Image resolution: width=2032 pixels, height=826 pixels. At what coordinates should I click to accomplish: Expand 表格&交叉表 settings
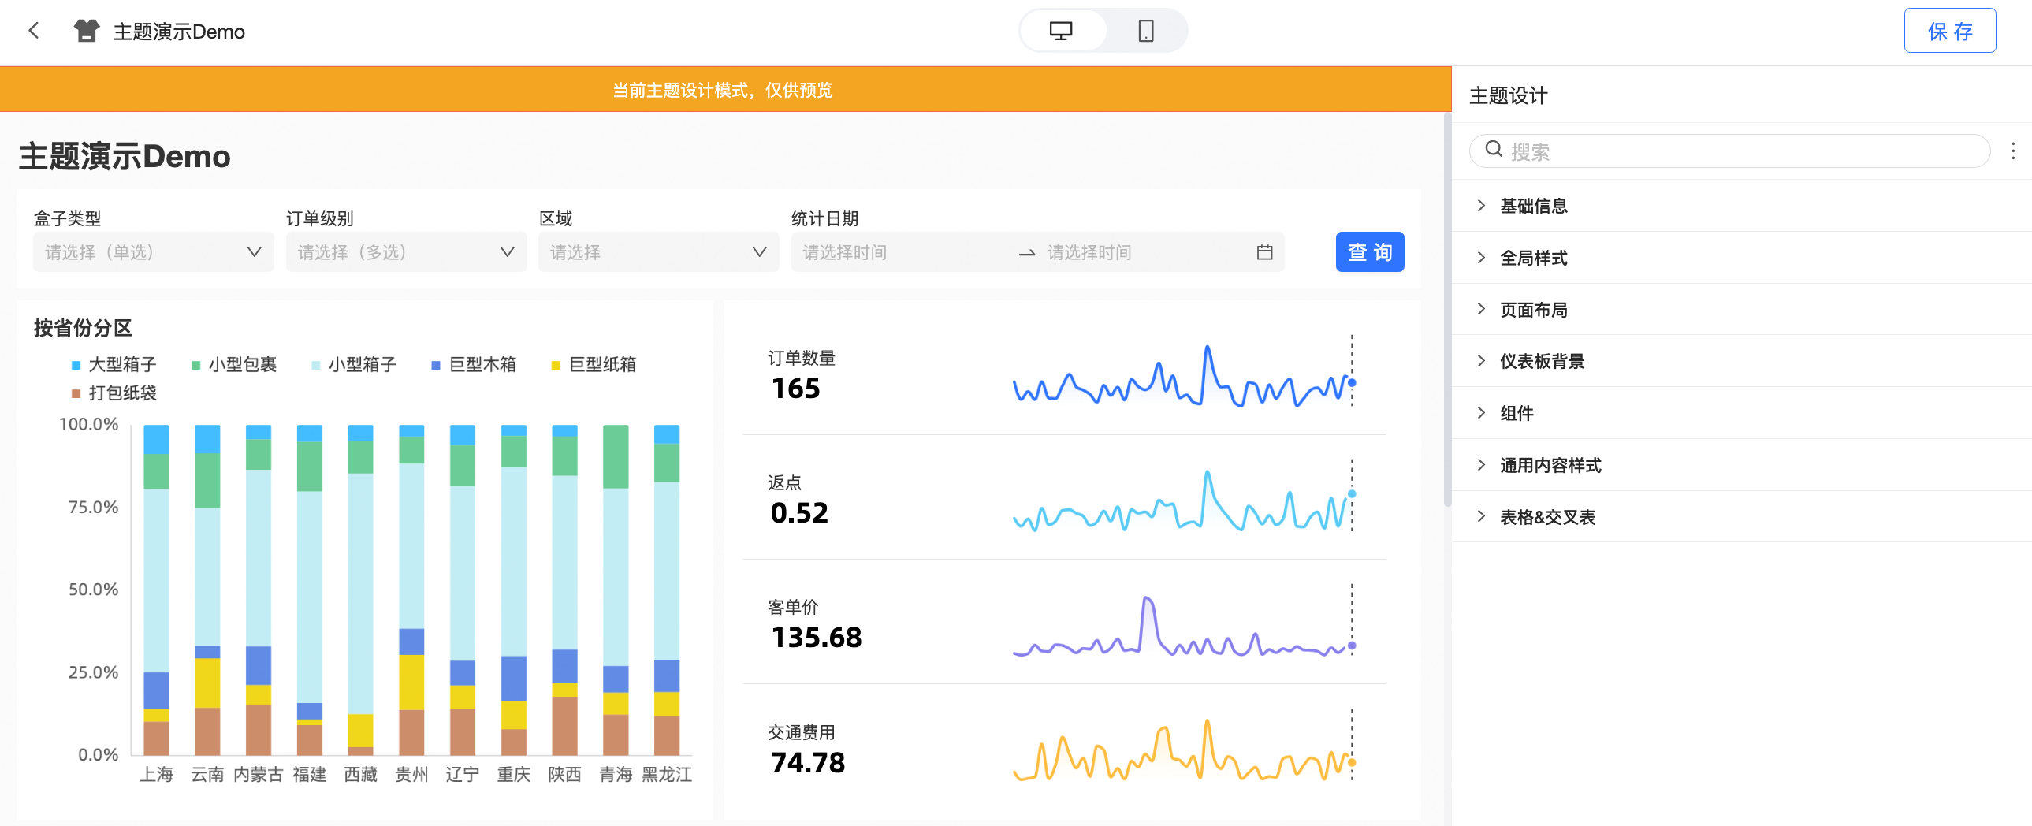1546,517
